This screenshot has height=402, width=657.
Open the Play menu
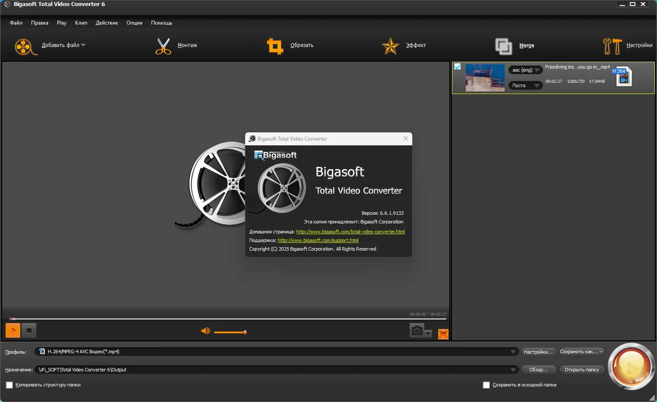point(62,23)
